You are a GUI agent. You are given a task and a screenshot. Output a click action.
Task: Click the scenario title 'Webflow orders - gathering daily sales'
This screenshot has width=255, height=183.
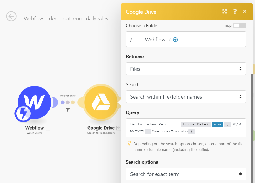coord(66,18)
